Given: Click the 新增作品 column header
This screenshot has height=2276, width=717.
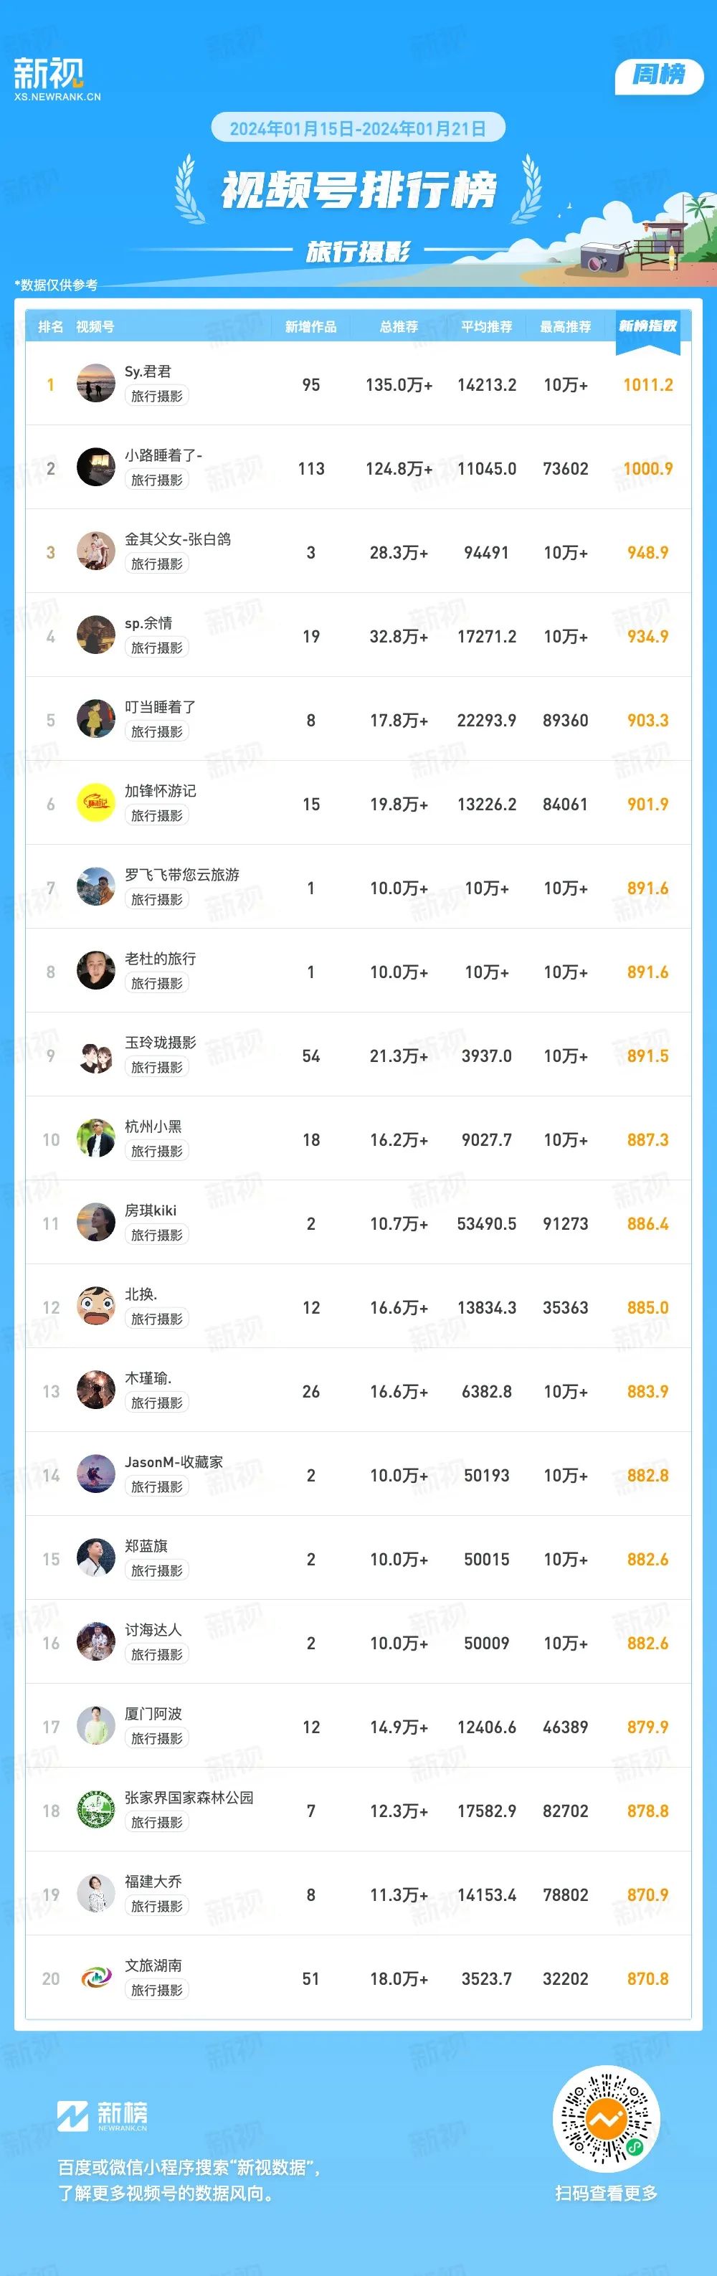Looking at the screenshot, I should (310, 327).
